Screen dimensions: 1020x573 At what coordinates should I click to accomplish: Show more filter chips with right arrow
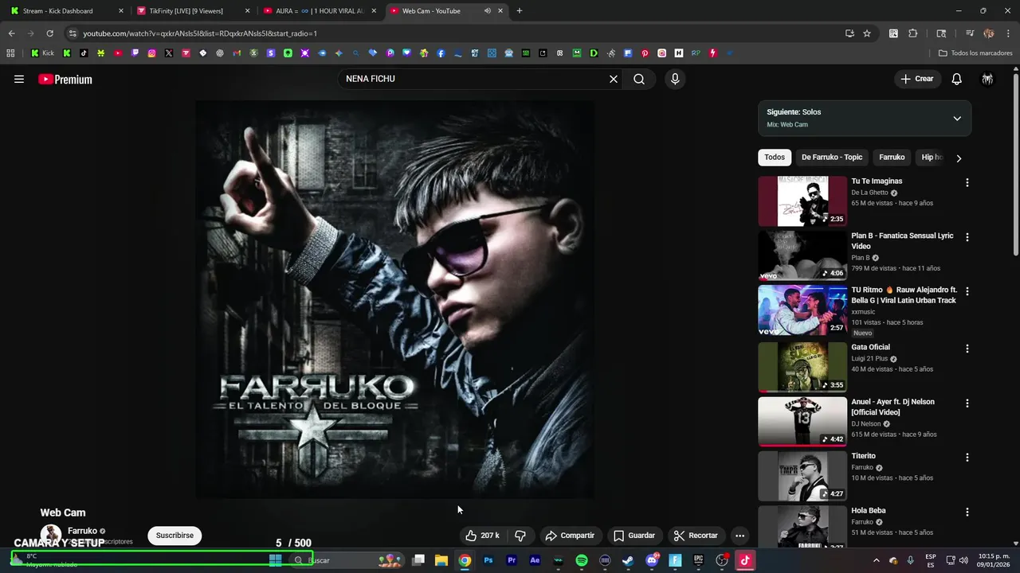click(x=959, y=158)
